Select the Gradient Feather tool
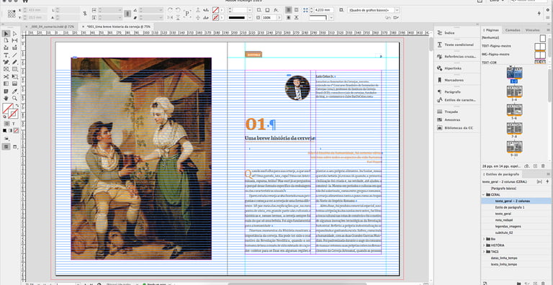553x285 pixels. pyautogui.click(x=15, y=83)
